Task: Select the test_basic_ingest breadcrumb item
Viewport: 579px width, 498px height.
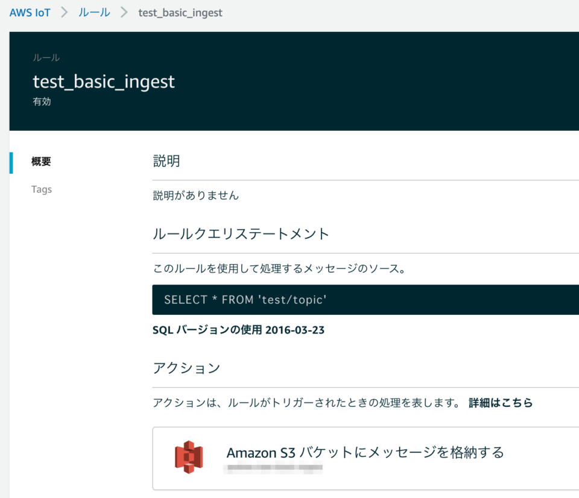Action: coord(180,12)
